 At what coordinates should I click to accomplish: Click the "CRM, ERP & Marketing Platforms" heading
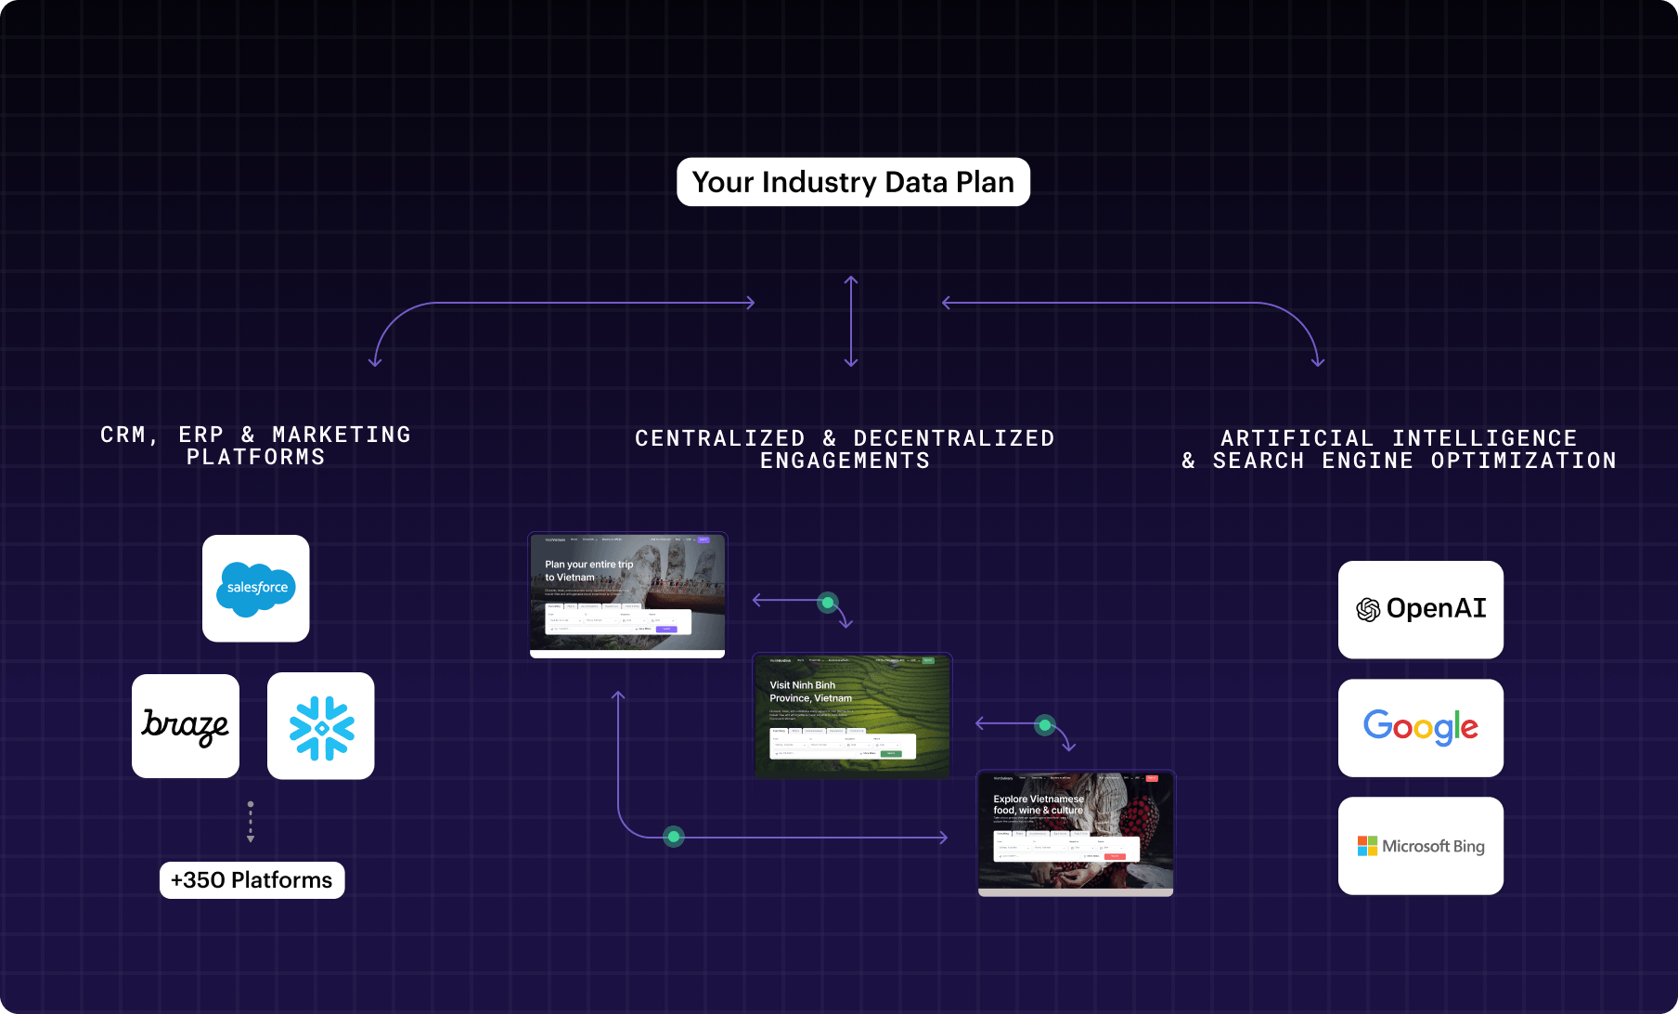coord(256,446)
